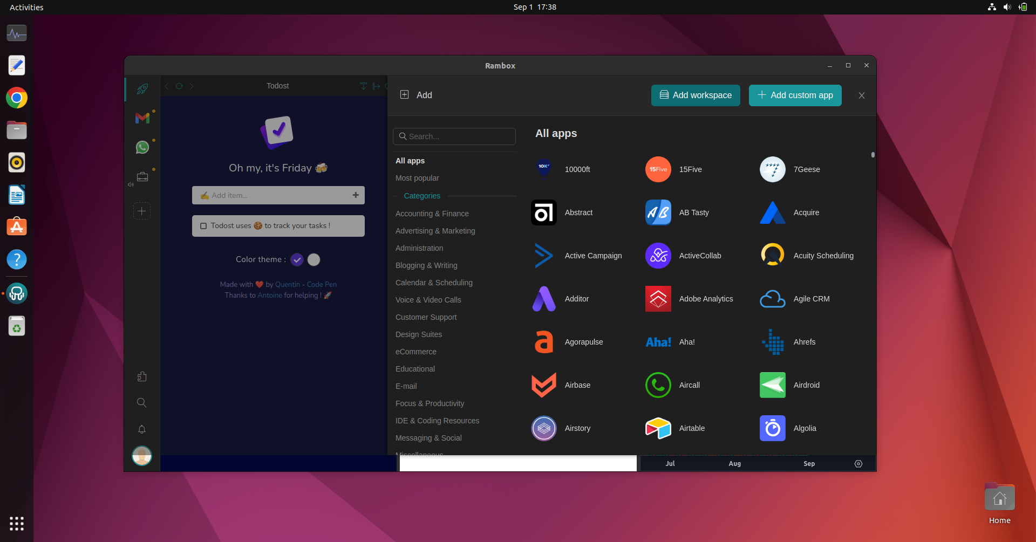
Task: Click the Add custom app button
Action: [795, 95]
